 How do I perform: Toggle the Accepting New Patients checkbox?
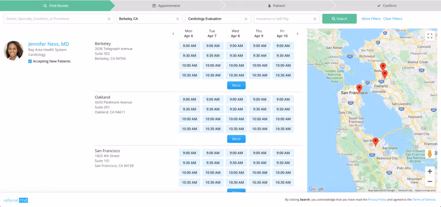click(30, 61)
